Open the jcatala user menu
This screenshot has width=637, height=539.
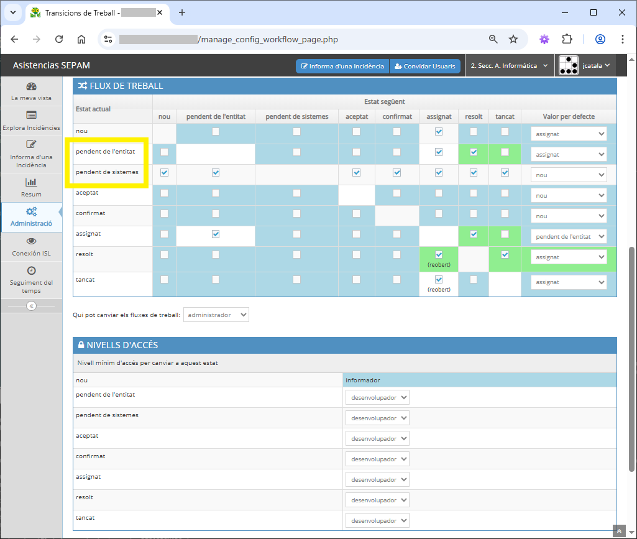pyautogui.click(x=586, y=65)
